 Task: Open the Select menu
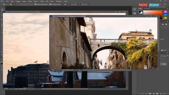tap(36, 1)
